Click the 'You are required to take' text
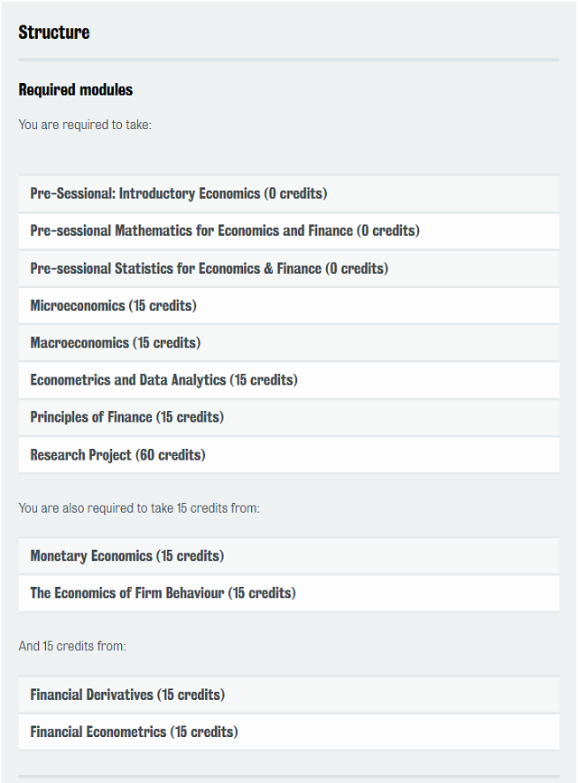This screenshot has height=783, width=578. pyautogui.click(x=85, y=125)
